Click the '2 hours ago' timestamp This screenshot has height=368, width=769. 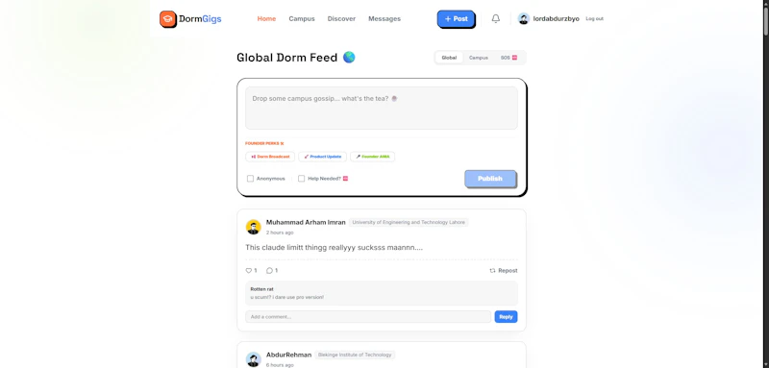click(280, 233)
